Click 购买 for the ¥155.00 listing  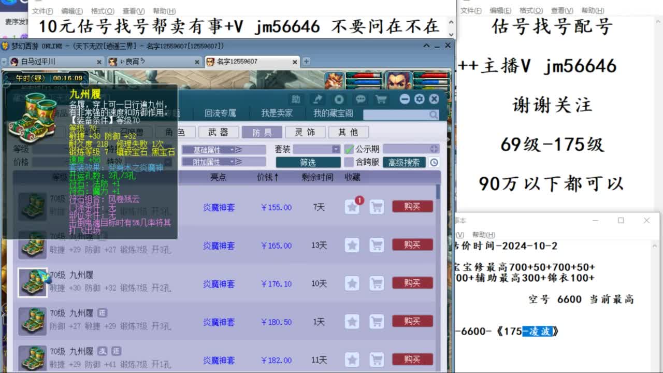(x=412, y=207)
